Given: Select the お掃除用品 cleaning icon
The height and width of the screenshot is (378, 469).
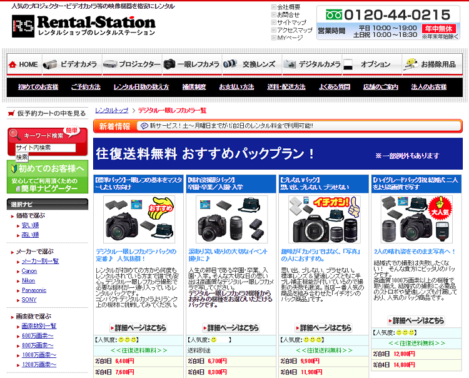Looking at the screenshot, I should pos(411,63).
